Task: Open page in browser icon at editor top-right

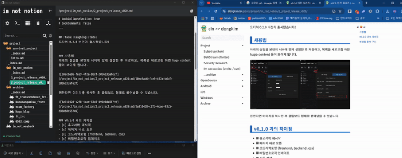Action: 192,11
